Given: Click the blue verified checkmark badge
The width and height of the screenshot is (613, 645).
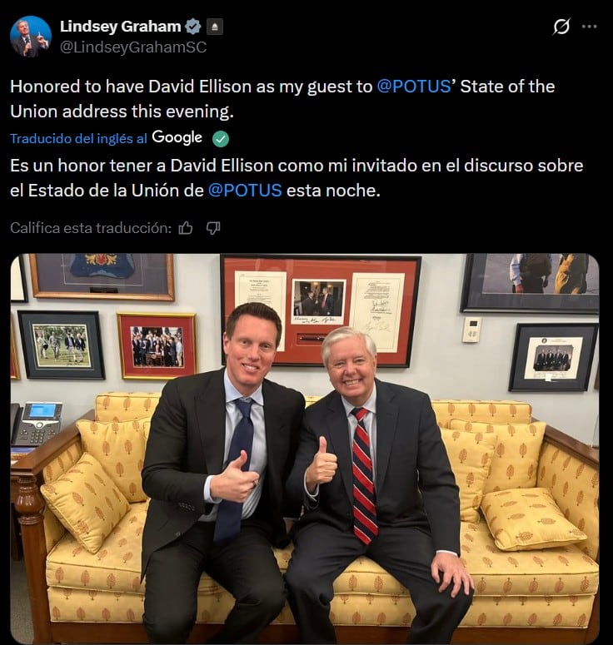Looking at the screenshot, I should tap(192, 27).
